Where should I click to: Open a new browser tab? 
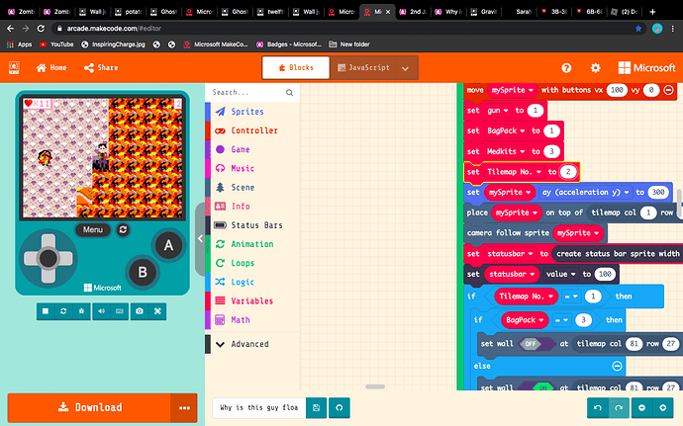652,12
